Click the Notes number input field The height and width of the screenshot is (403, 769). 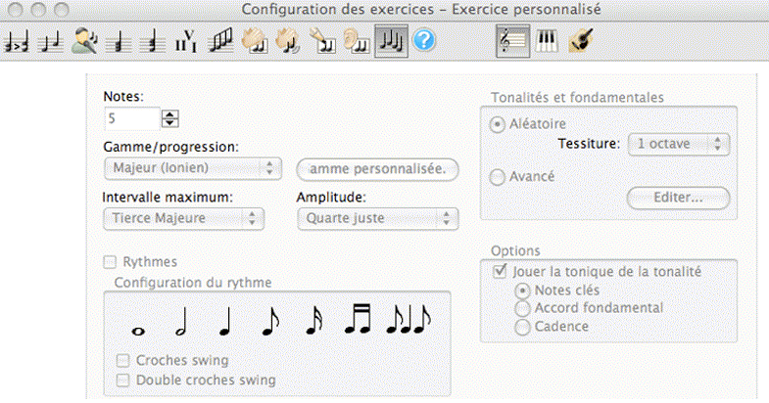pos(131,118)
